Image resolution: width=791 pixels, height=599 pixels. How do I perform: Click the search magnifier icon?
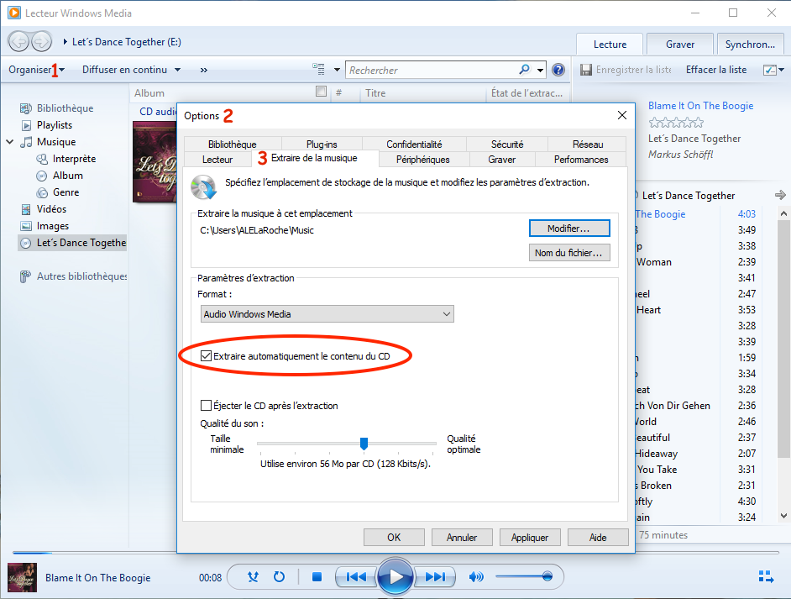[x=525, y=69]
